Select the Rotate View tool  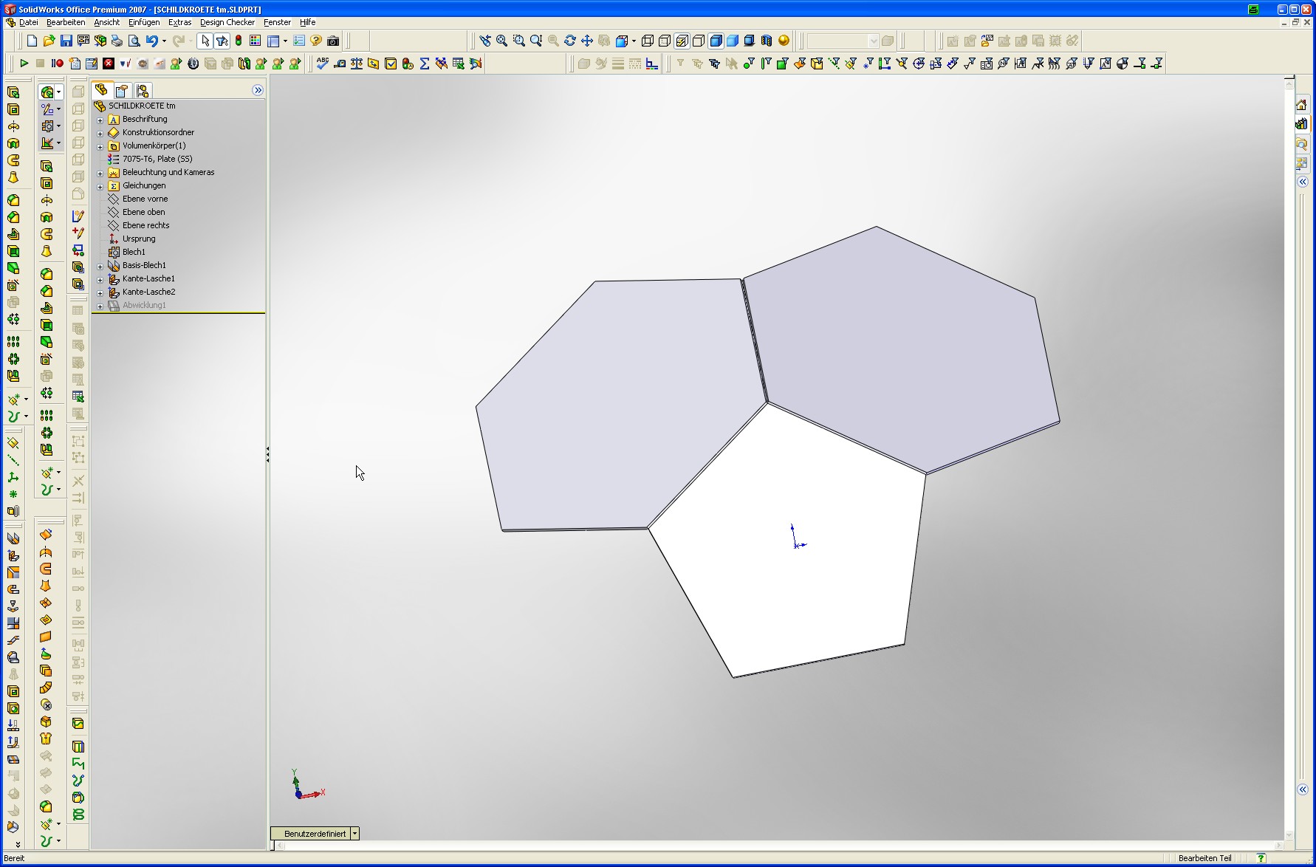click(569, 41)
